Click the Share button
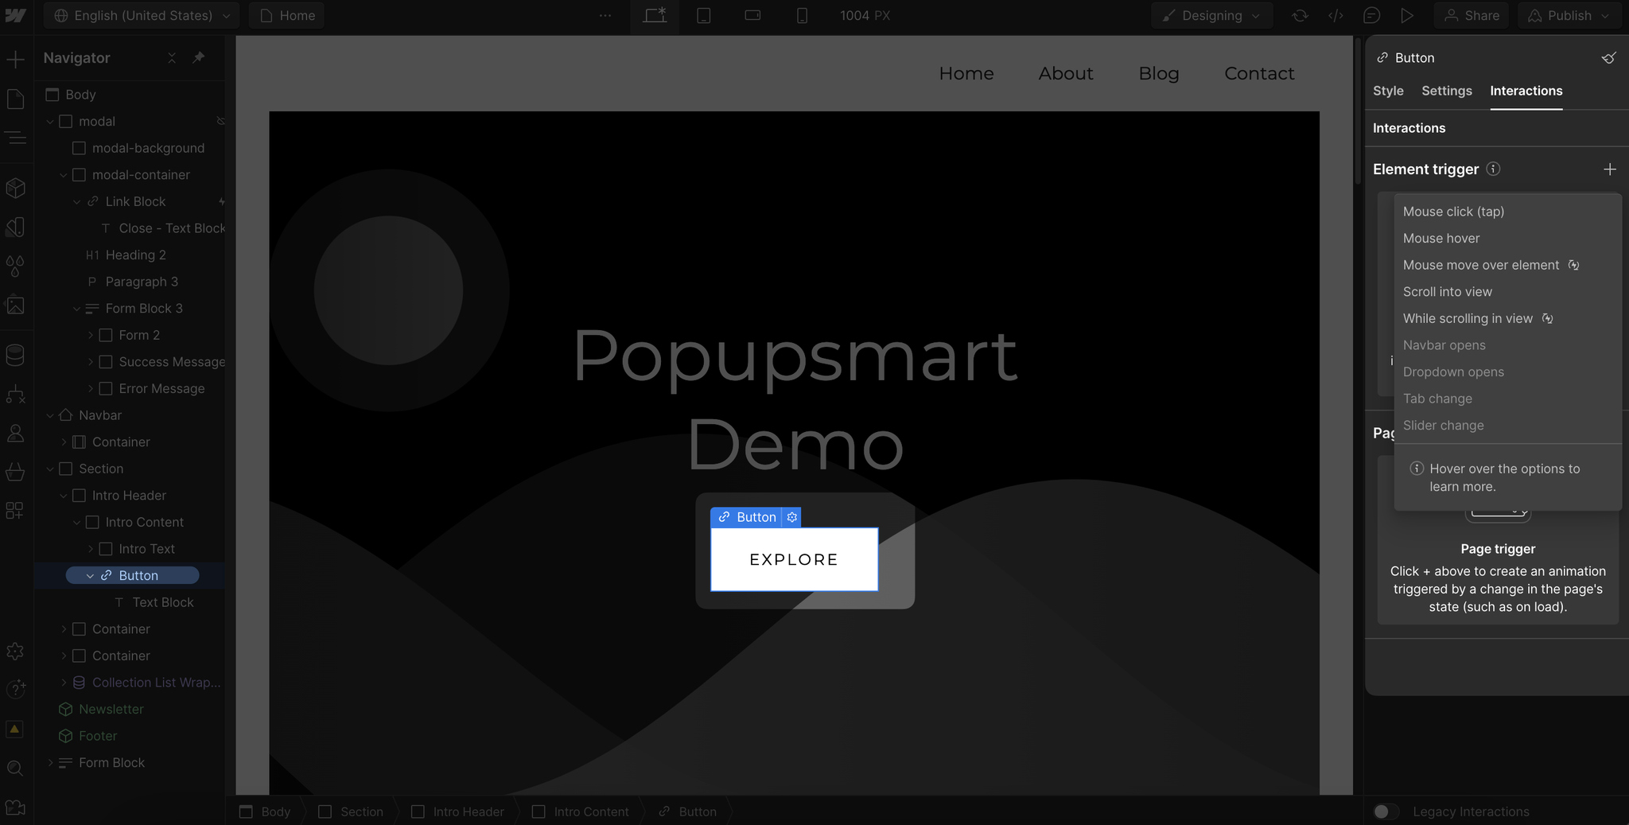 (1472, 15)
